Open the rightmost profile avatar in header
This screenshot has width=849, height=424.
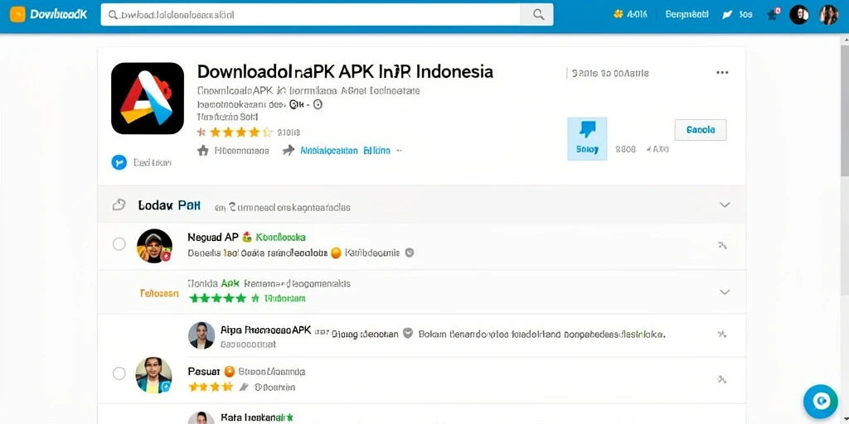click(828, 15)
